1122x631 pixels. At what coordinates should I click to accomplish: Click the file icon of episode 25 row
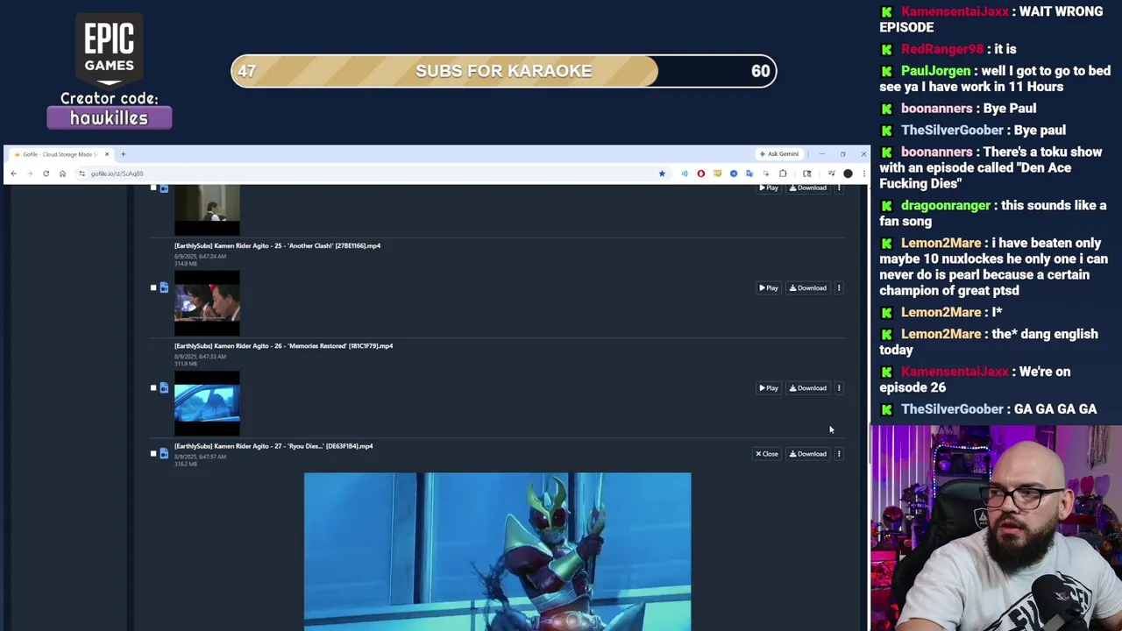[x=164, y=287]
